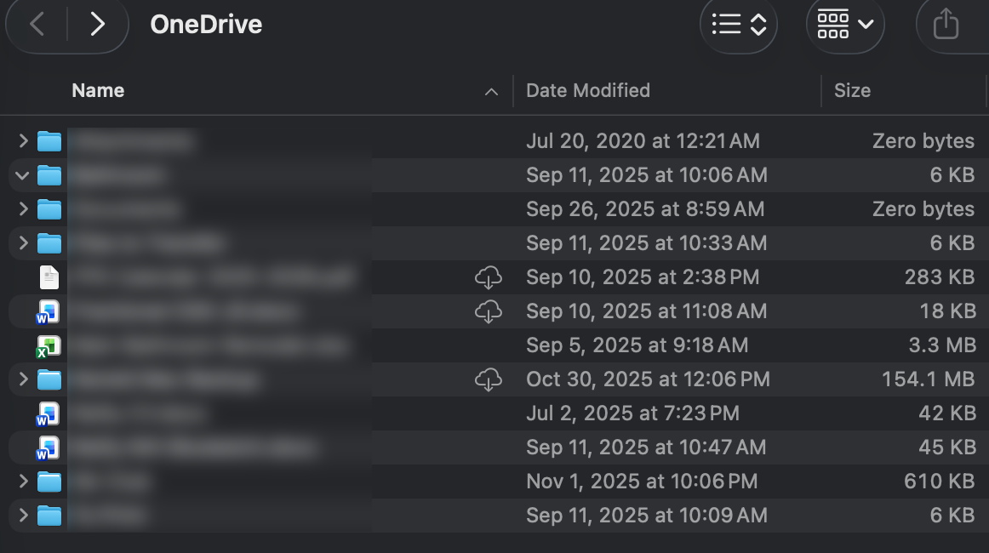Select the folder icon modified Nov 1, 2025
The height and width of the screenshot is (553, 989).
tap(49, 482)
